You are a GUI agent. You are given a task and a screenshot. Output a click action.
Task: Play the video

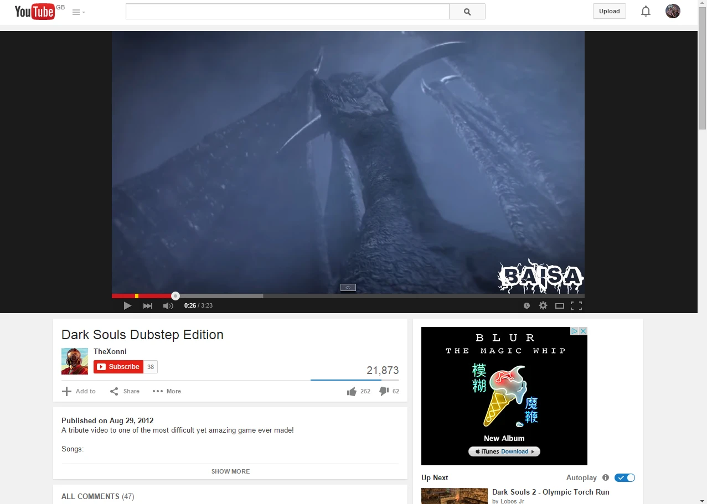(127, 305)
